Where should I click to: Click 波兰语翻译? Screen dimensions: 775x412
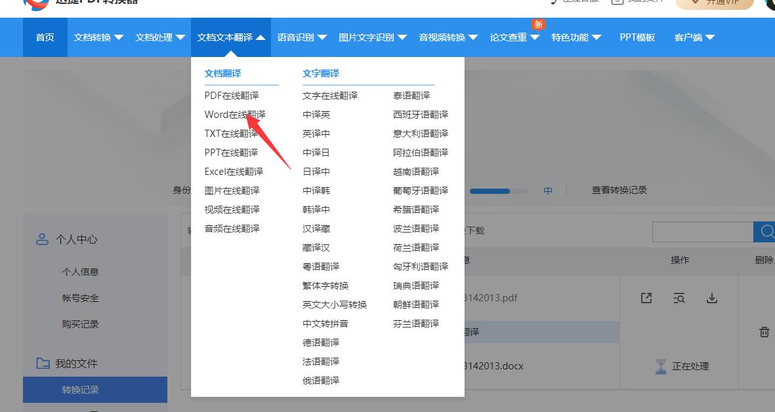[416, 229]
